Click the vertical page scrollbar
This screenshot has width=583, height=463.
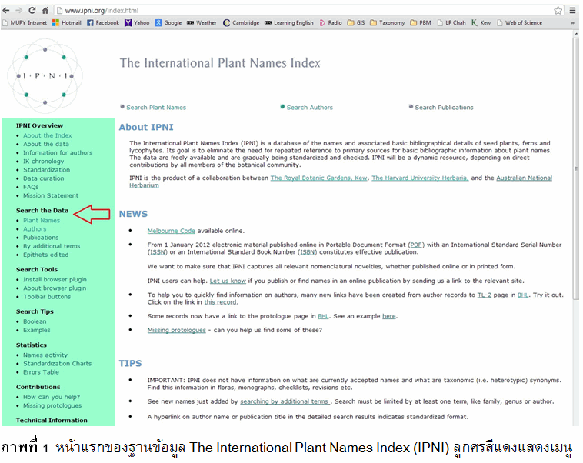pyautogui.click(x=577, y=231)
